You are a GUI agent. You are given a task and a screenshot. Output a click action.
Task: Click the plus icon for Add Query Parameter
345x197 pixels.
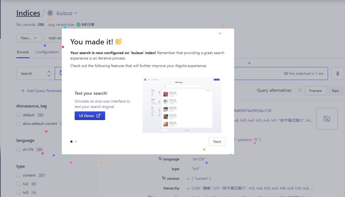coord(23,91)
